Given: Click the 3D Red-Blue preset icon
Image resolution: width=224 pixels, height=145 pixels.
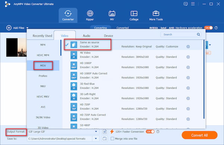Looking at the screenshot, I should pyautogui.click(x=74, y=86).
